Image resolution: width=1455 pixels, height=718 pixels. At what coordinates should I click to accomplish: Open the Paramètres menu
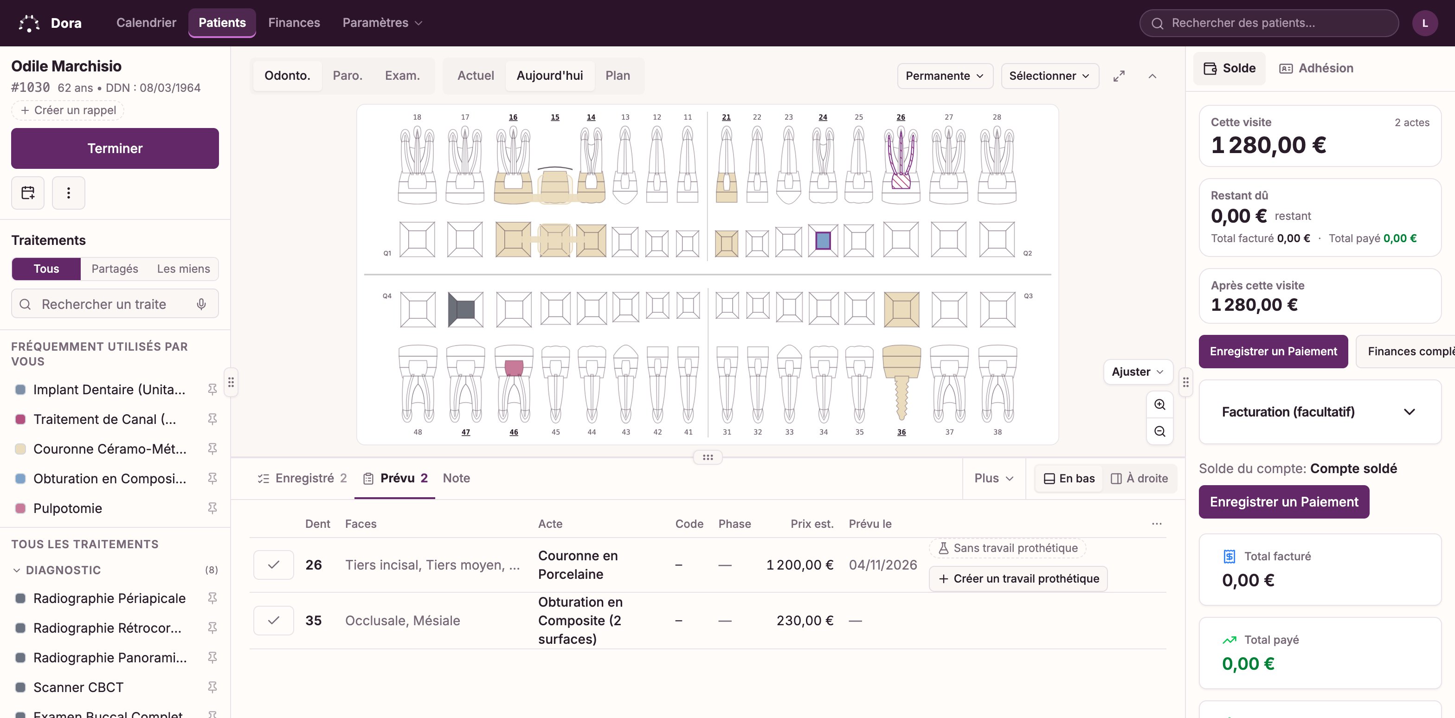[x=382, y=23]
